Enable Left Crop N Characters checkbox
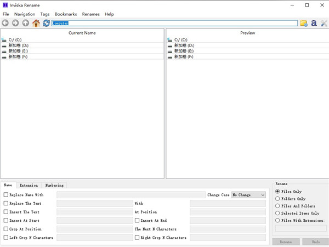Screen dimensions: 329x247 click(x=6, y=237)
